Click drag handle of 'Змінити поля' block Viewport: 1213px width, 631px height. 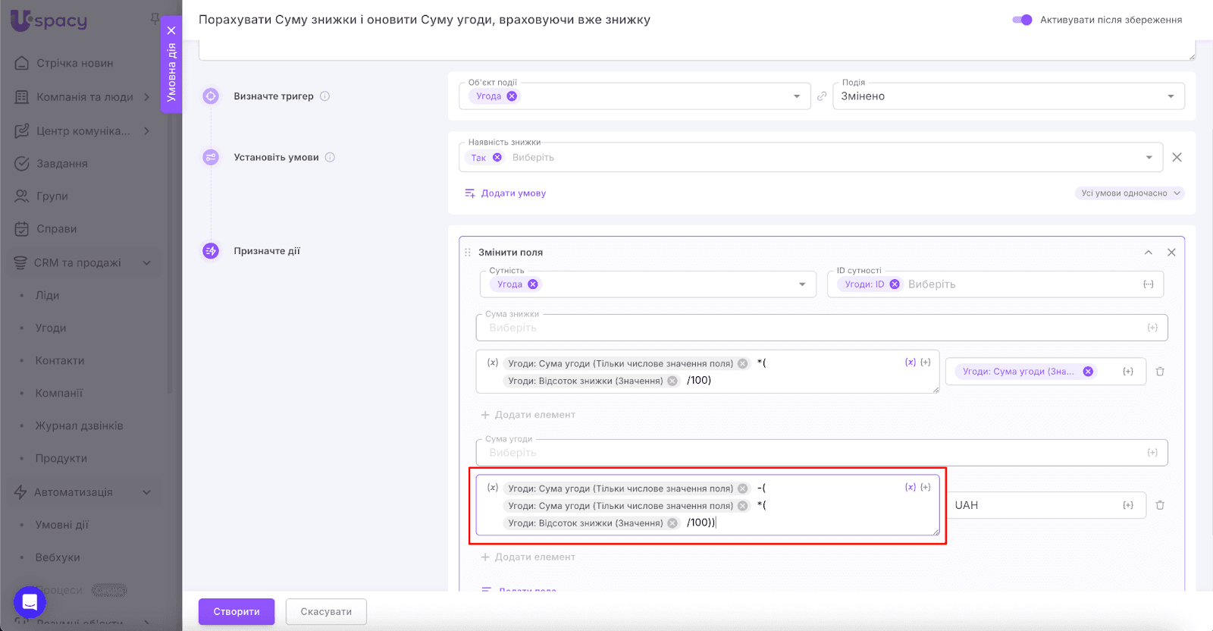(x=468, y=253)
